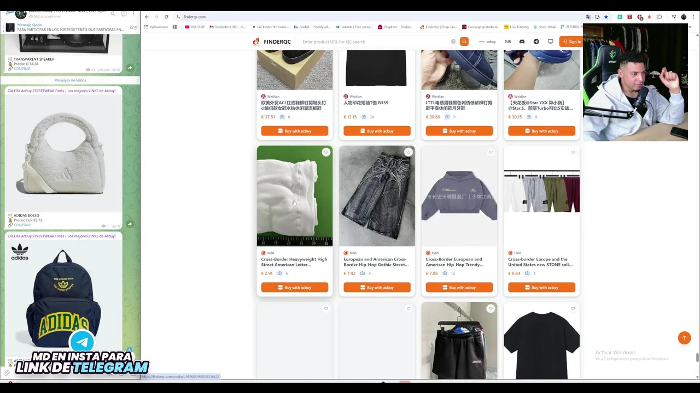Click the Sign In button
Image resolution: width=700 pixels, height=393 pixels.
(x=571, y=41)
